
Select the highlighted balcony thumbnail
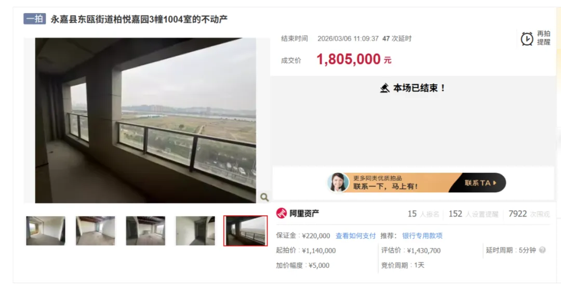click(x=245, y=231)
